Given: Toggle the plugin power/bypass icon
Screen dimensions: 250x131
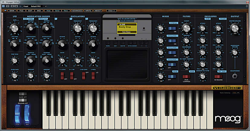Looking at the screenshot, I should 3,6.
